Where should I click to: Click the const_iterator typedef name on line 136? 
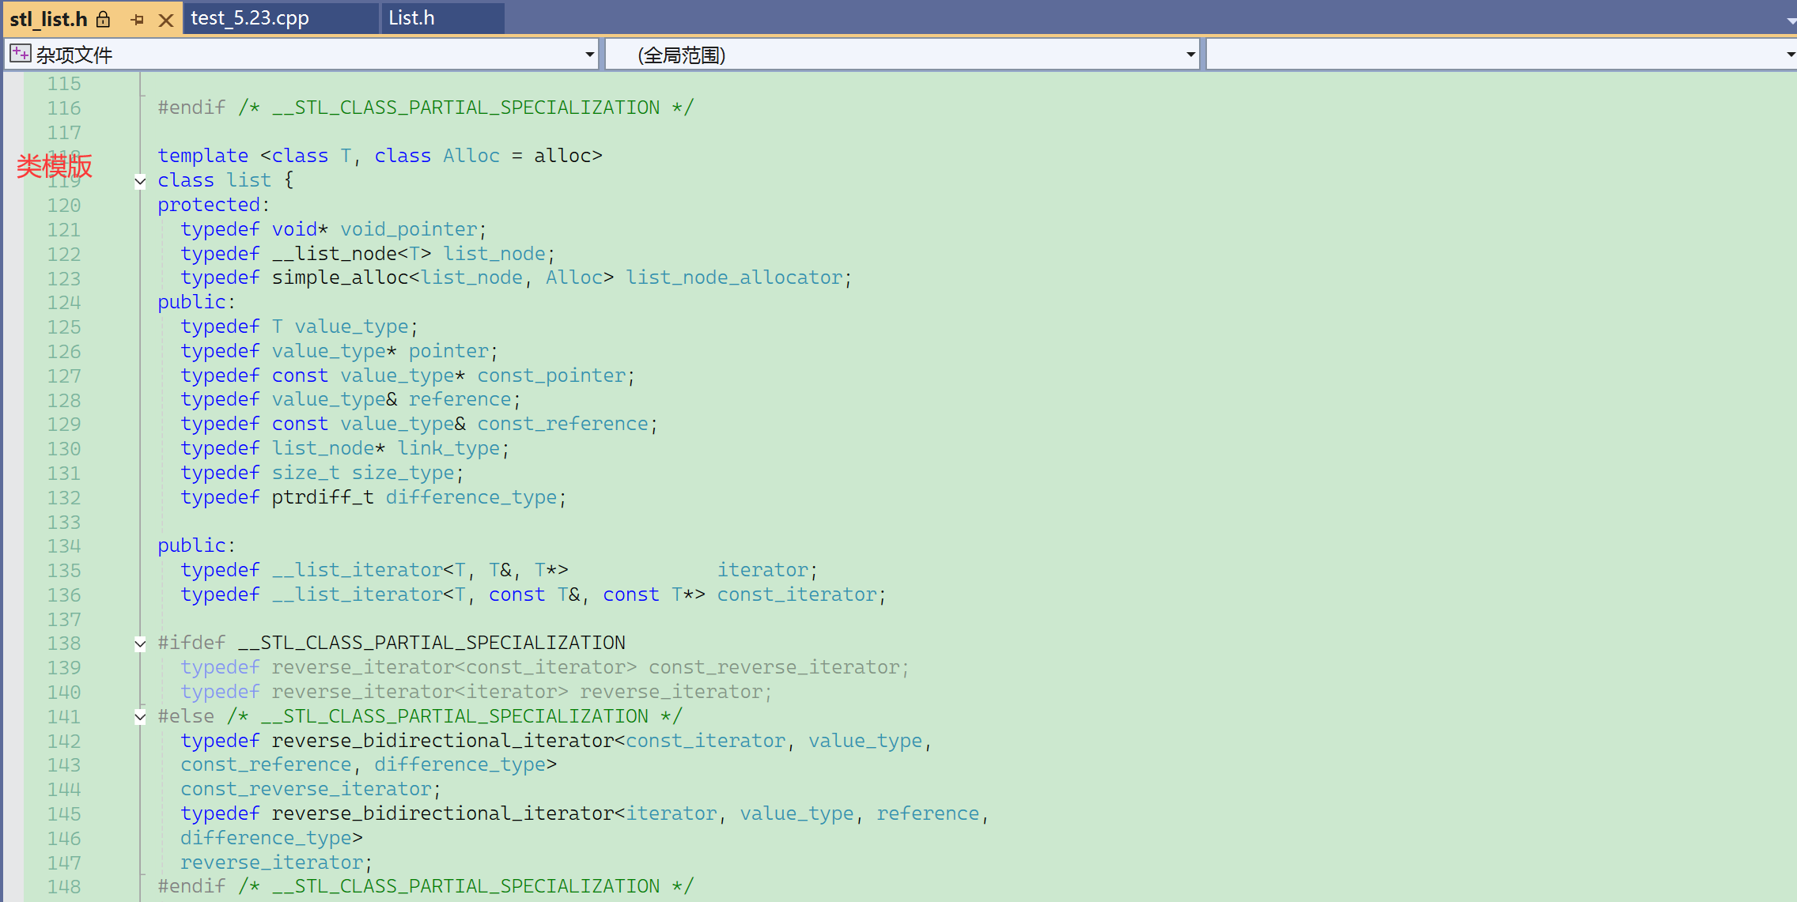796,595
